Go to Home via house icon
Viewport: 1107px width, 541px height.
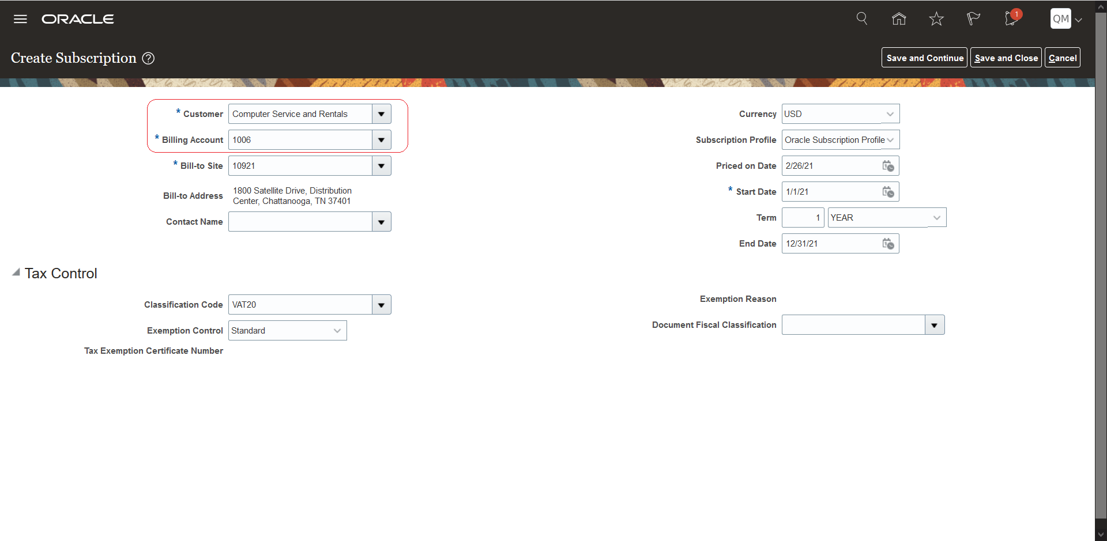tap(899, 19)
